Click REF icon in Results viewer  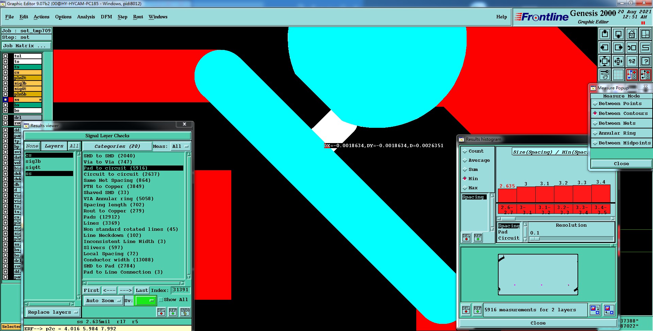(173, 312)
